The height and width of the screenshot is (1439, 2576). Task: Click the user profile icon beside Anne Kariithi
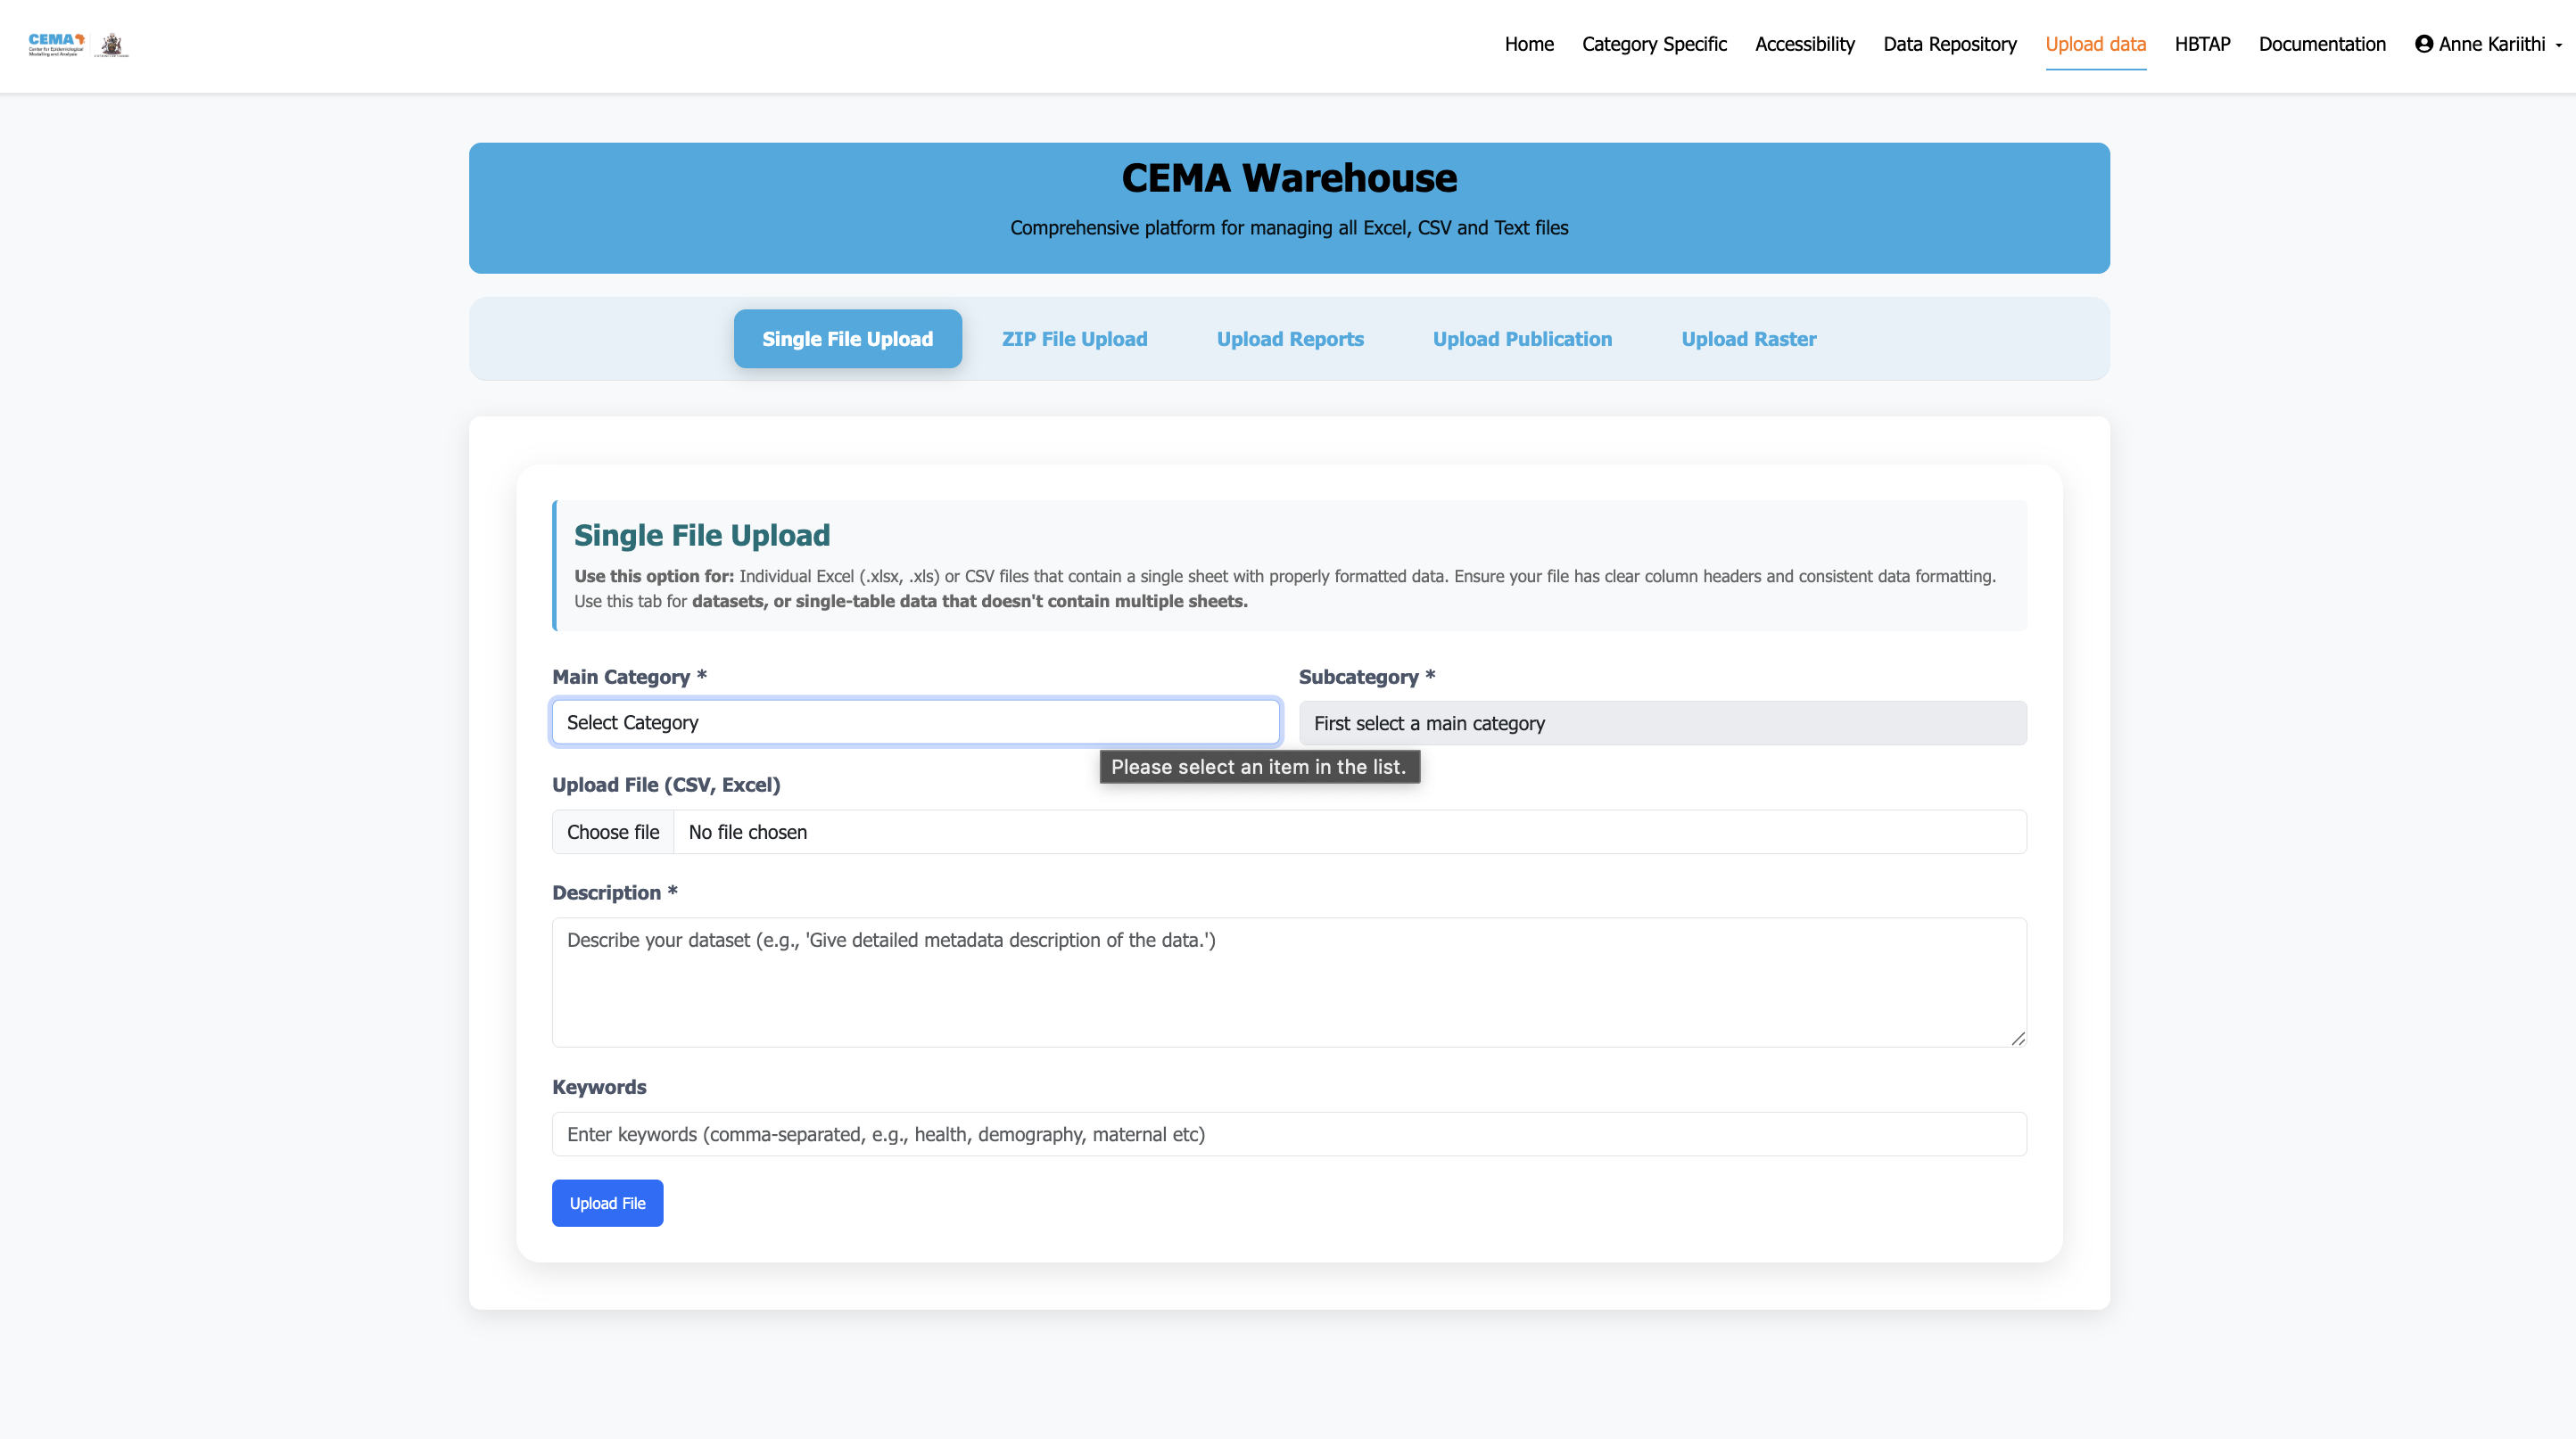tap(2424, 44)
